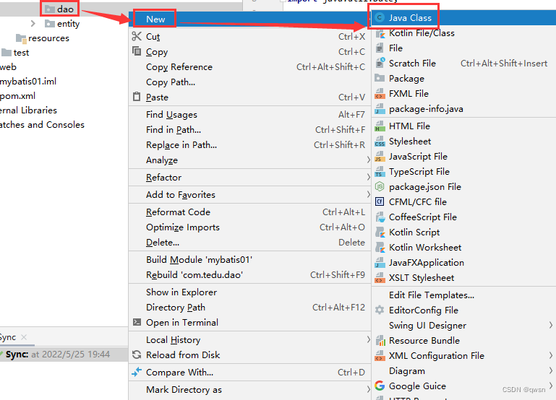Click the Scratch File icon

tap(380, 63)
